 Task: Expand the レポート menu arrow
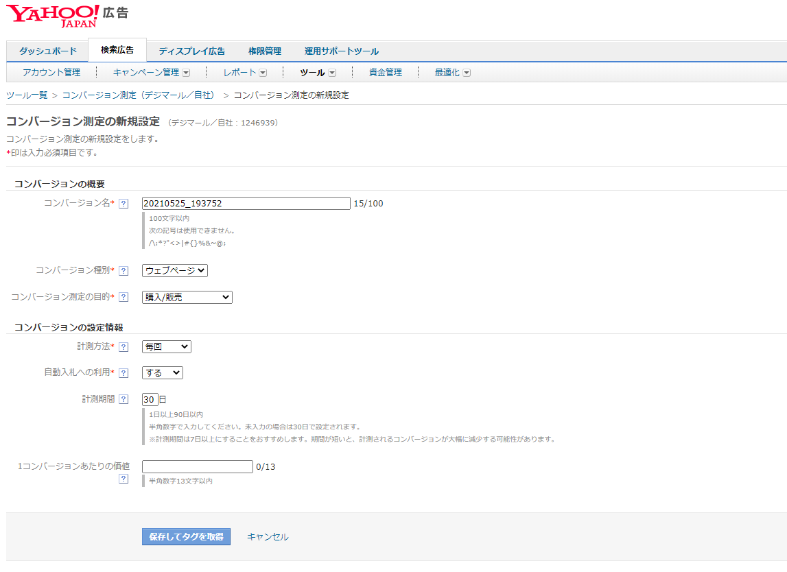coord(263,73)
